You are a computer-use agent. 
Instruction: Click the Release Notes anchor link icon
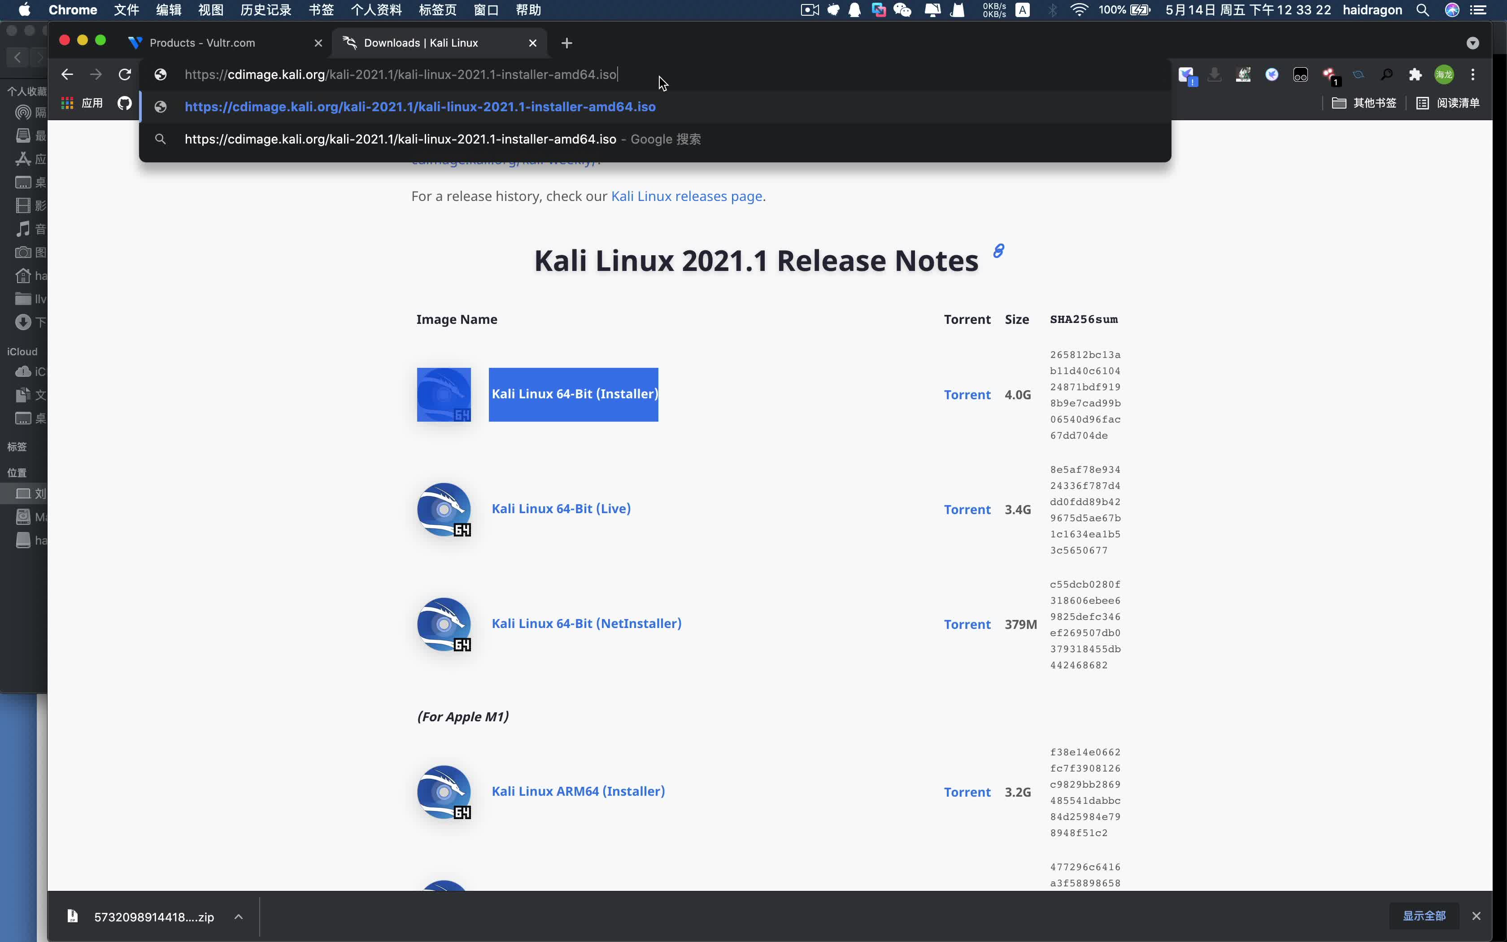[x=998, y=250]
